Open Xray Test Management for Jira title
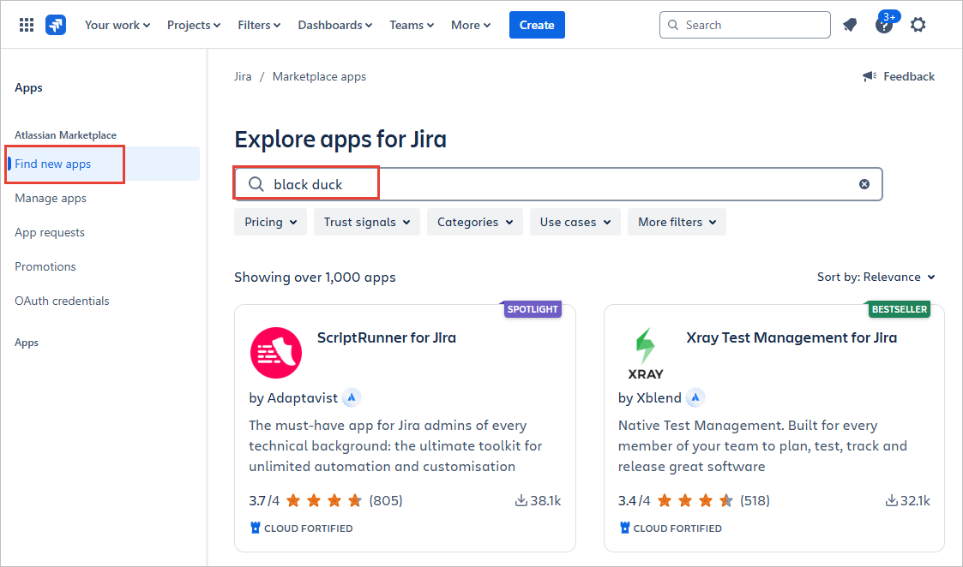963x567 pixels. tap(791, 337)
